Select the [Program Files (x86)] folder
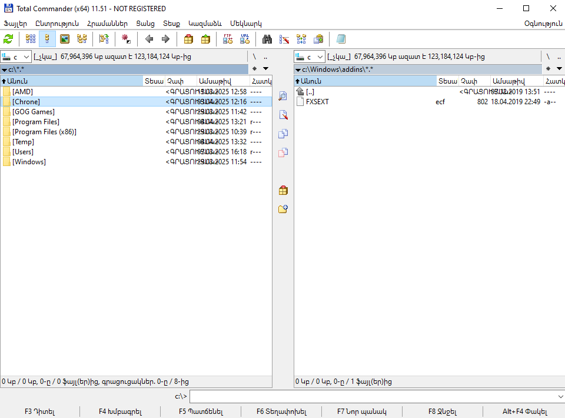 click(x=136, y=132)
